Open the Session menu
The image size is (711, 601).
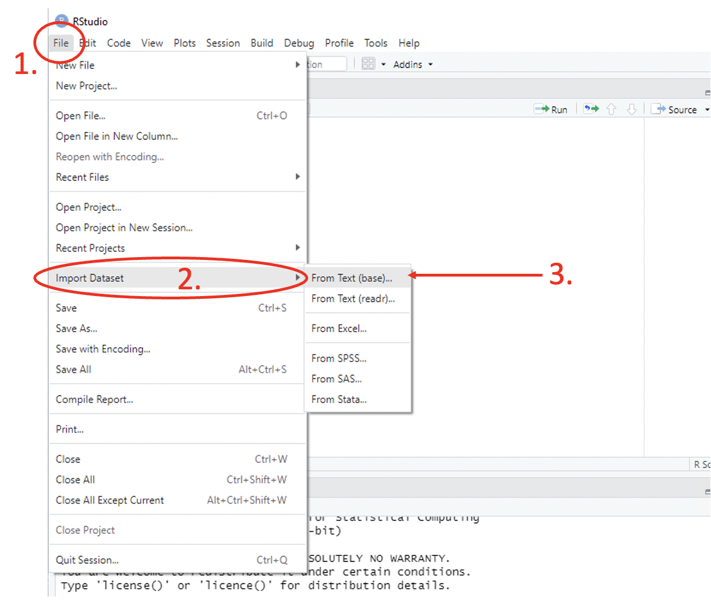[223, 43]
